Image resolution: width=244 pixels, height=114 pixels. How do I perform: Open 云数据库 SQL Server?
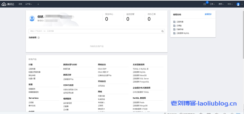pyautogui.click(x=141, y=78)
